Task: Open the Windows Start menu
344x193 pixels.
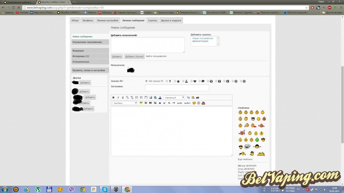Action: pyautogui.click(x=4, y=189)
